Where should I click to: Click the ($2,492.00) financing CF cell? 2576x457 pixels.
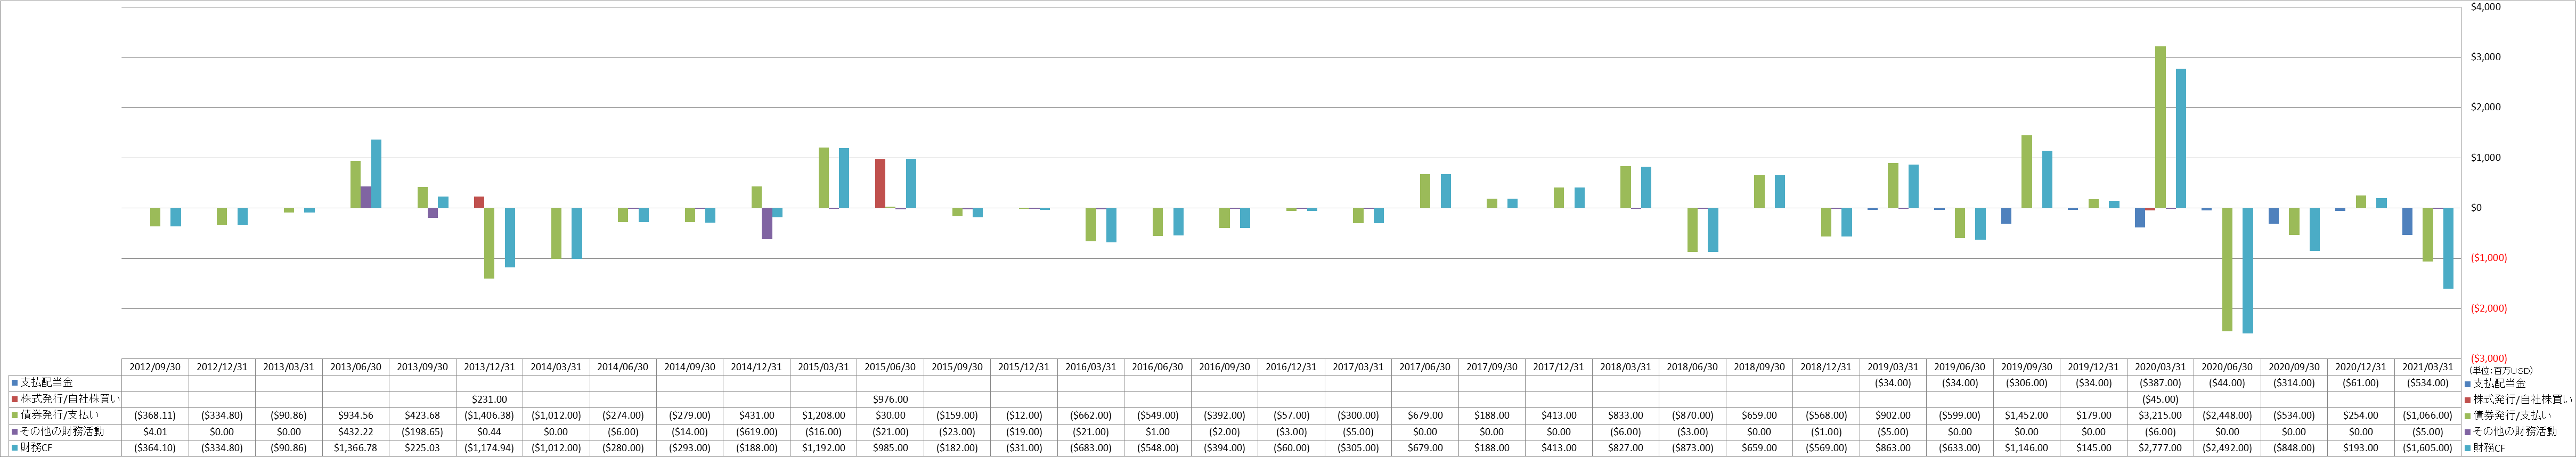coord(2227,448)
